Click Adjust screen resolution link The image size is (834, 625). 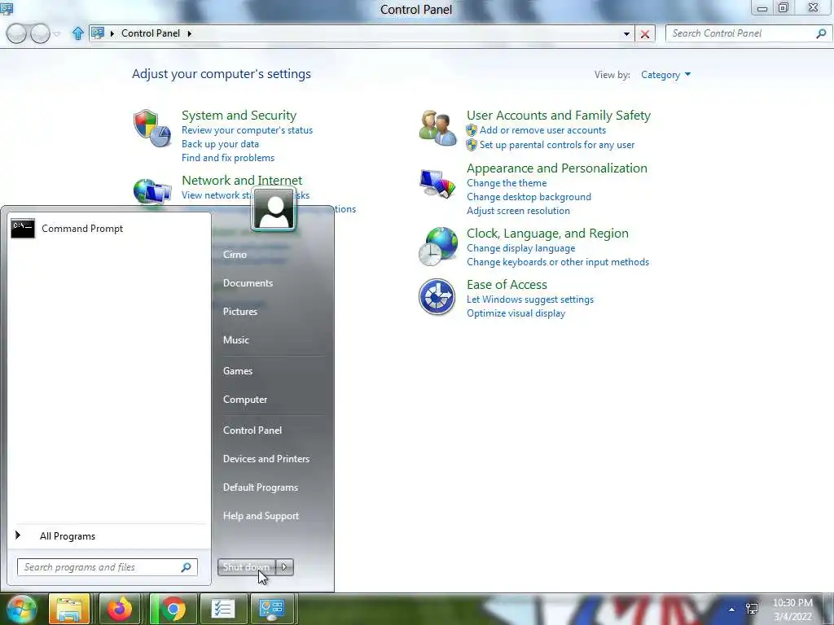coord(518,211)
